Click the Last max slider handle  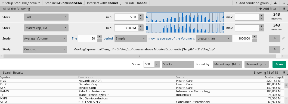tap(223, 17)
